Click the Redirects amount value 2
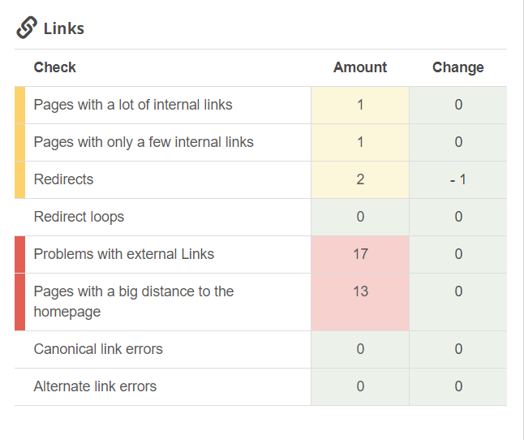The image size is (524, 440). click(360, 179)
